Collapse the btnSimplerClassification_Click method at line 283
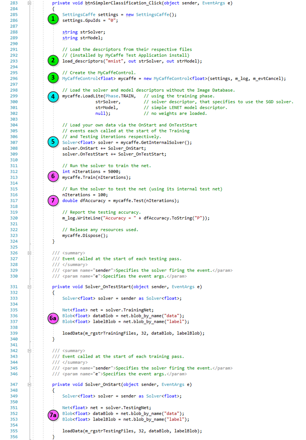 (29, 3)
